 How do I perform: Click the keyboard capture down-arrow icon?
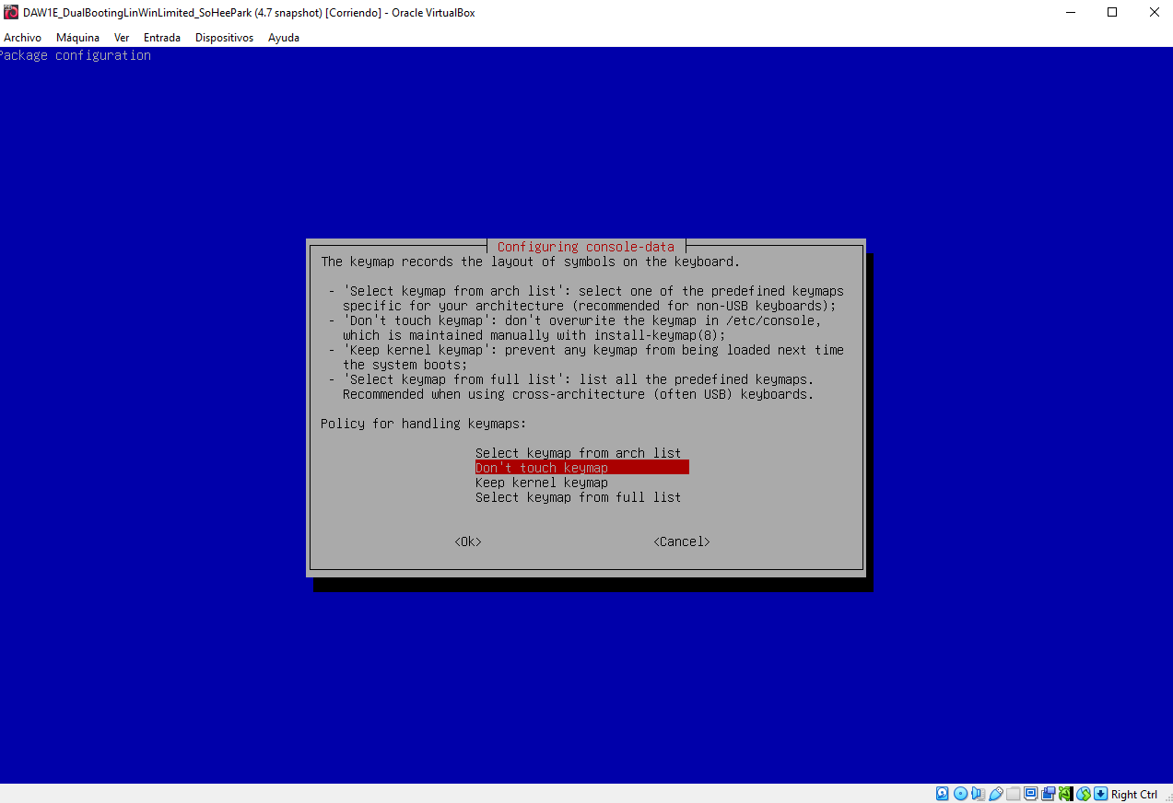1100,794
